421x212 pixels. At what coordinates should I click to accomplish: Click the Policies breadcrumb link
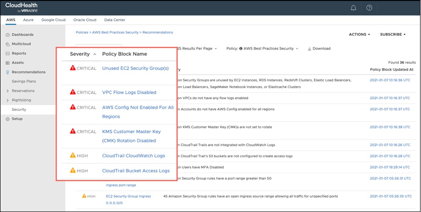[x=82, y=32]
